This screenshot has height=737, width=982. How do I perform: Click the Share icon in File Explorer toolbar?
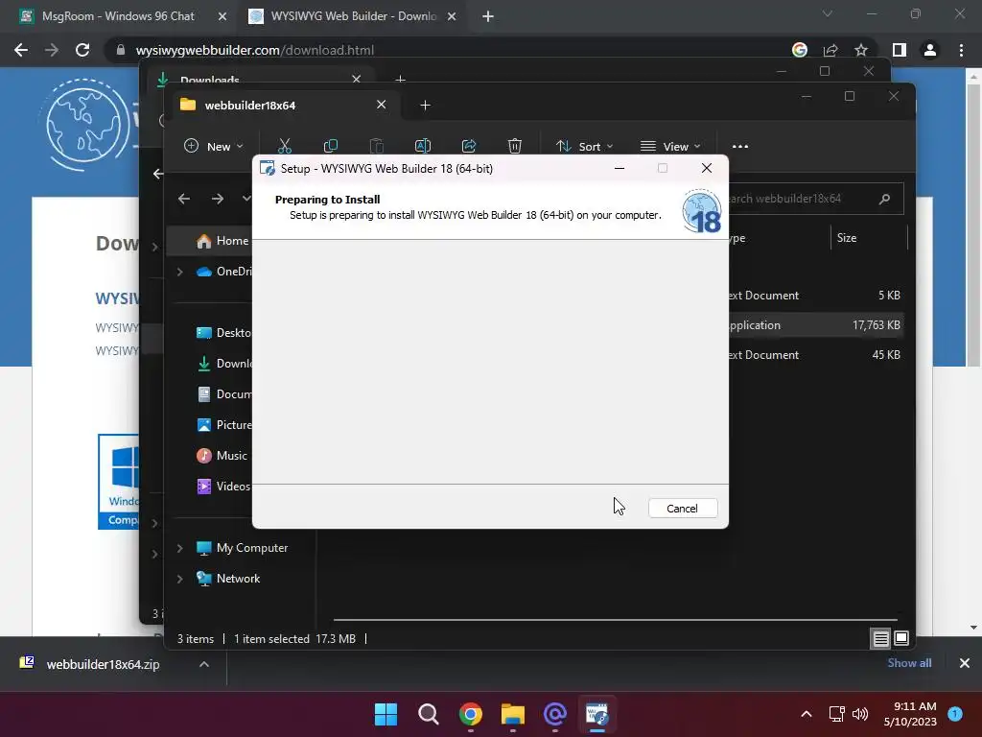coord(468,146)
